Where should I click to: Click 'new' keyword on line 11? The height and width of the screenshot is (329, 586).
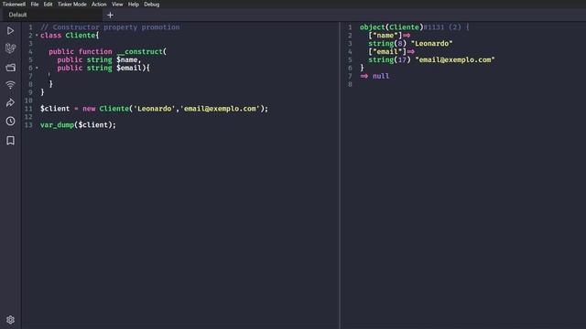pyautogui.click(x=89, y=109)
